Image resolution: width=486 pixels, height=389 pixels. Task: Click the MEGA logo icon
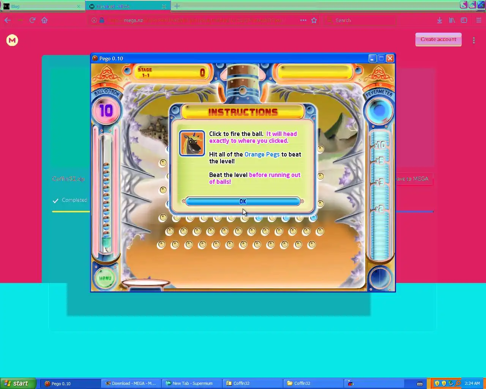pyautogui.click(x=12, y=40)
